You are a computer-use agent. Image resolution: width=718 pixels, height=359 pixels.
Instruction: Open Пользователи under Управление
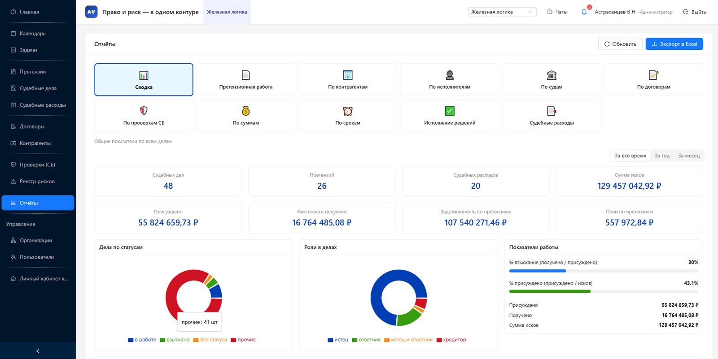(x=38, y=257)
